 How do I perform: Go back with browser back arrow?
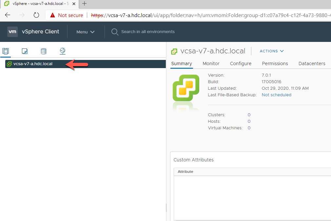click(x=8, y=15)
